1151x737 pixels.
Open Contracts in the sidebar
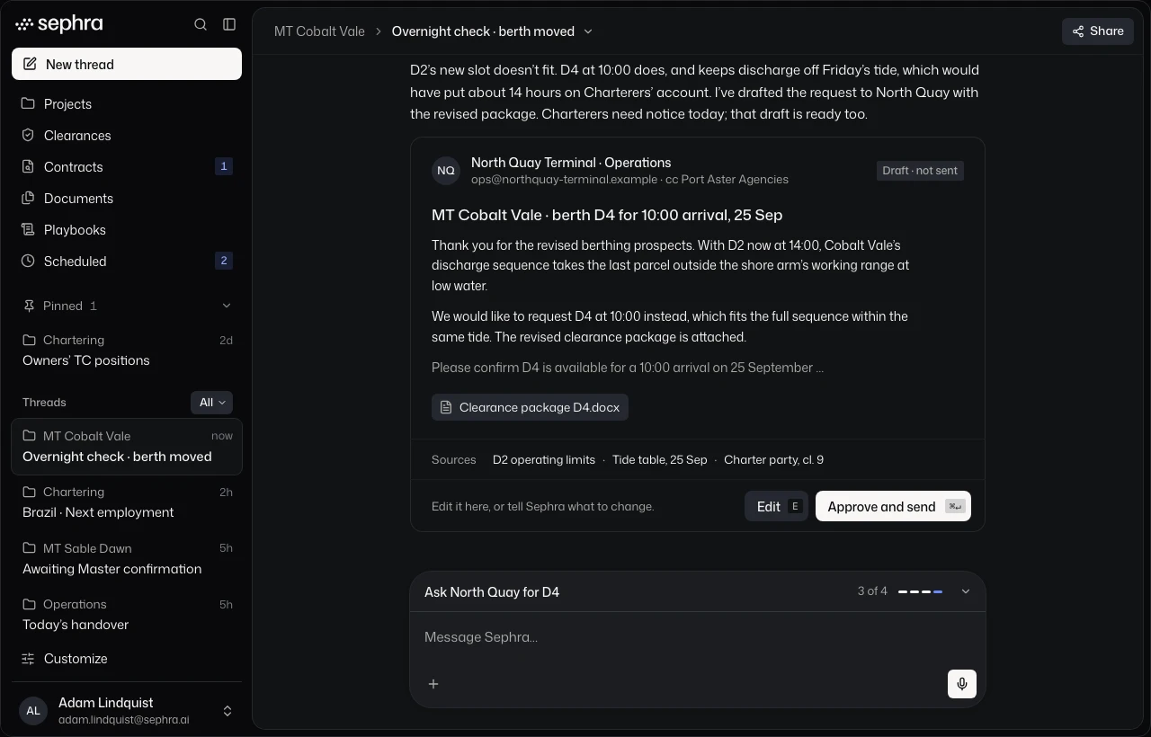[127, 167]
